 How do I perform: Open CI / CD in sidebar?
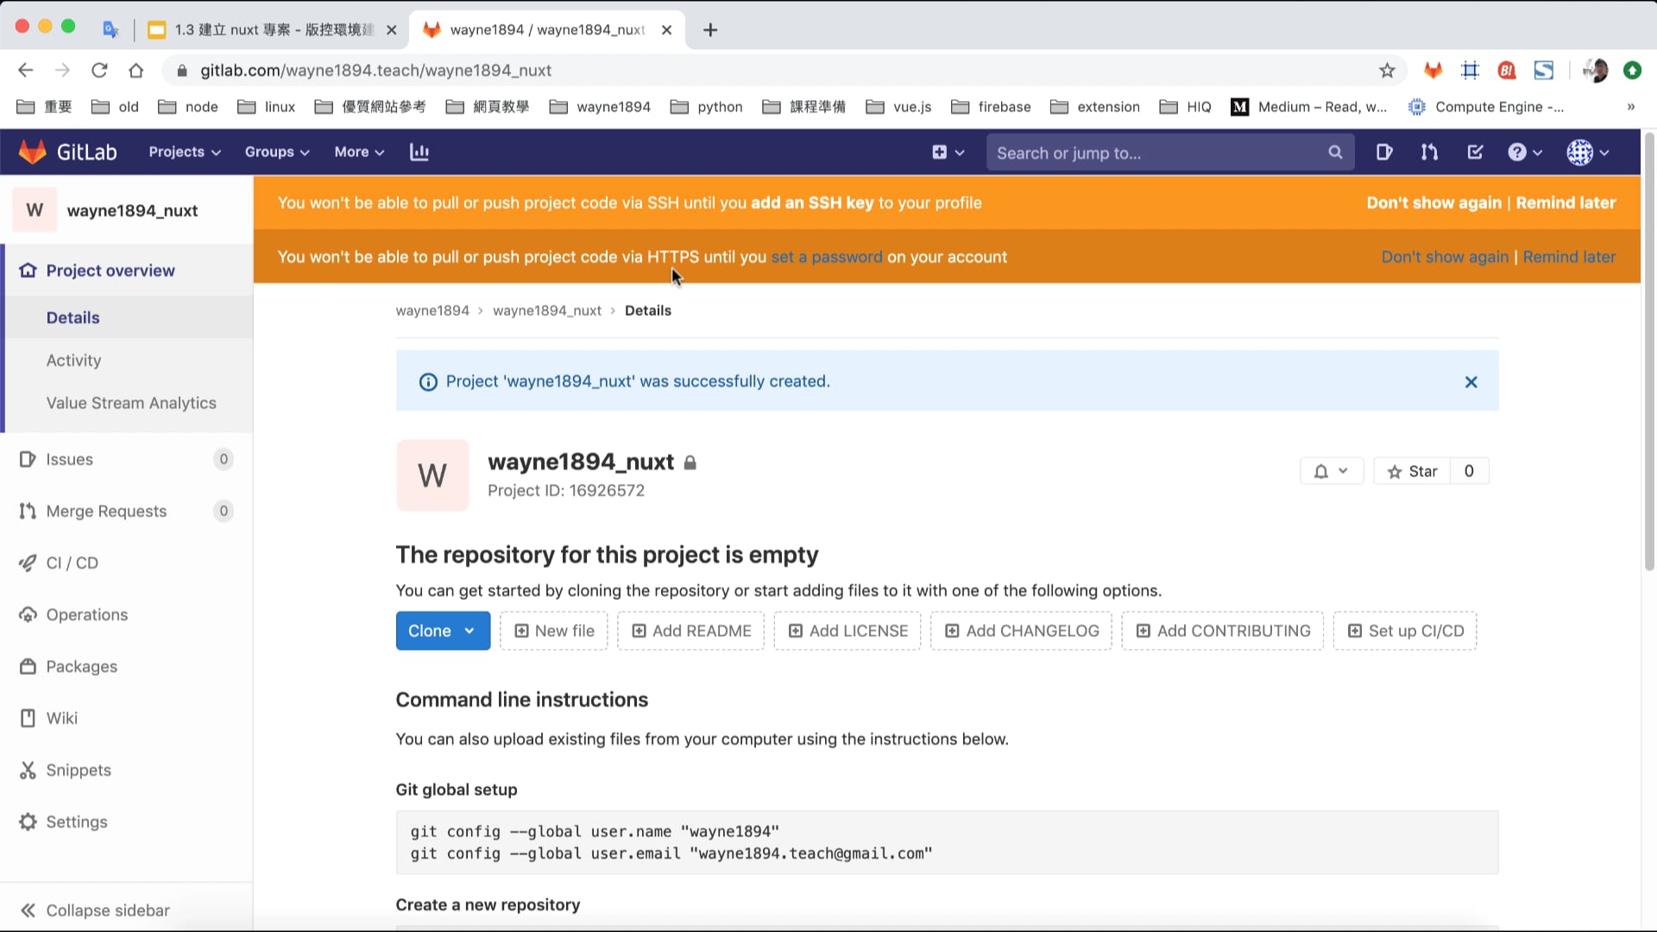tap(72, 563)
